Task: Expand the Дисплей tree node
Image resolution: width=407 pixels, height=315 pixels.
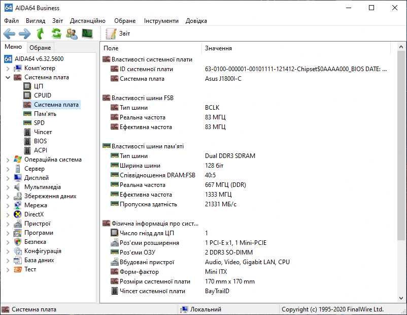Action: pyautogui.click(x=8, y=178)
